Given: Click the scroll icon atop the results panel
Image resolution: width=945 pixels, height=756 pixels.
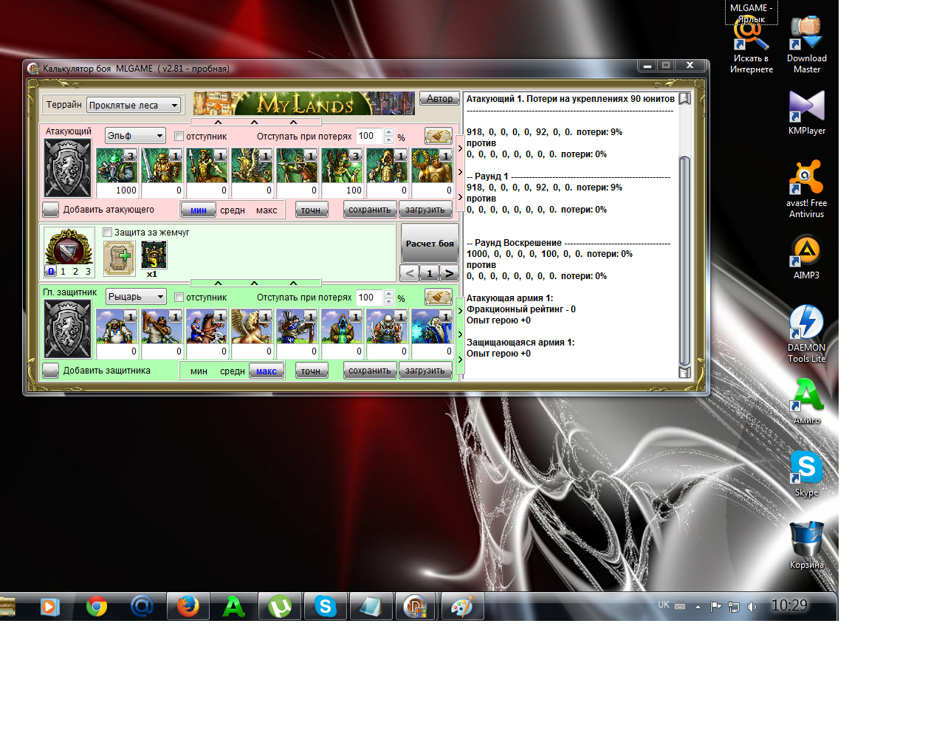Looking at the screenshot, I should (x=684, y=98).
